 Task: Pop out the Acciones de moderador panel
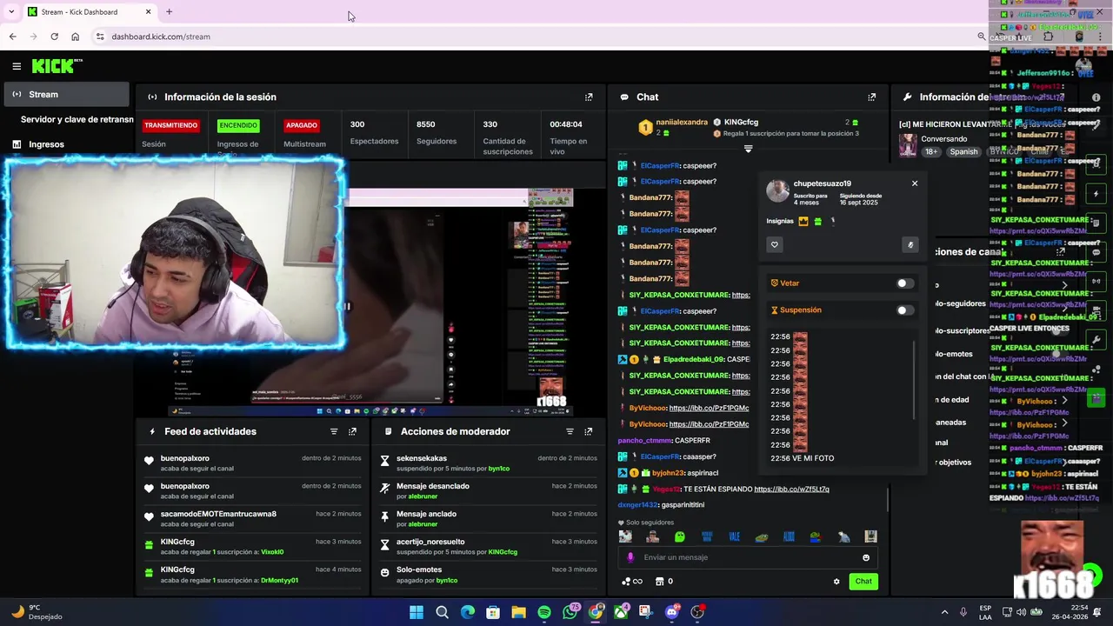click(589, 431)
